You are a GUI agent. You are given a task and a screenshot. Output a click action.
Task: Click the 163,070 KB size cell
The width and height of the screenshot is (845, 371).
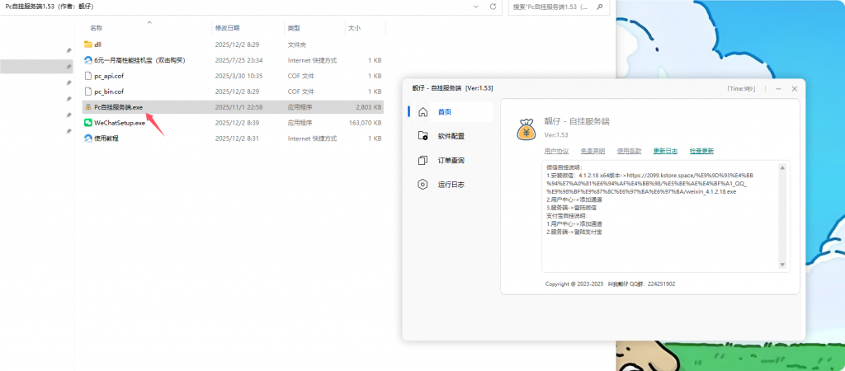coord(366,123)
